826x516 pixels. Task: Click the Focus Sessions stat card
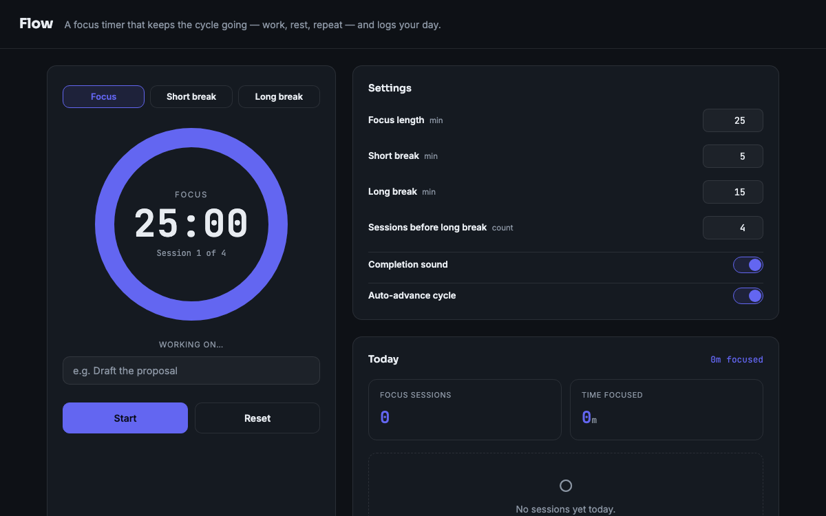(465, 409)
